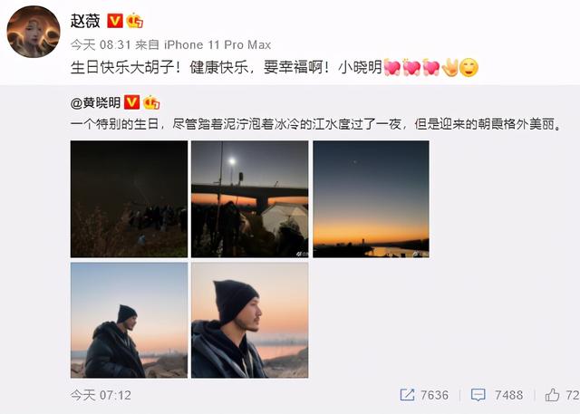580x414 pixels.
Task: Click the membership crown badge beside 赵薇
Action: (135, 21)
